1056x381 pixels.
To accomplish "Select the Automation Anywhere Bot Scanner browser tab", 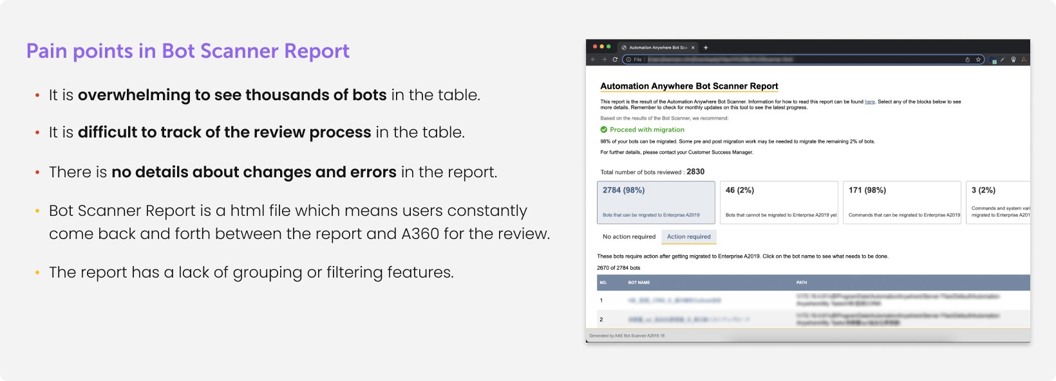I will (657, 48).
